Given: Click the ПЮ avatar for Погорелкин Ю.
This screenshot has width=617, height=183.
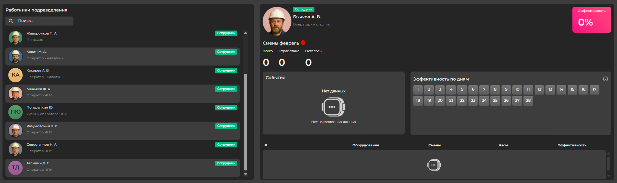Looking at the screenshot, I should [15, 112].
